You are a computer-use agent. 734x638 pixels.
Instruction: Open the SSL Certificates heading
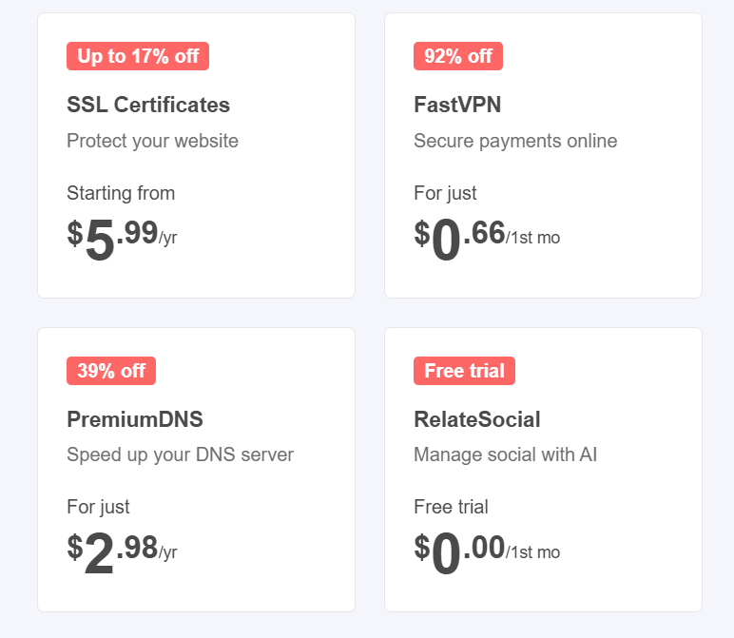click(x=148, y=105)
